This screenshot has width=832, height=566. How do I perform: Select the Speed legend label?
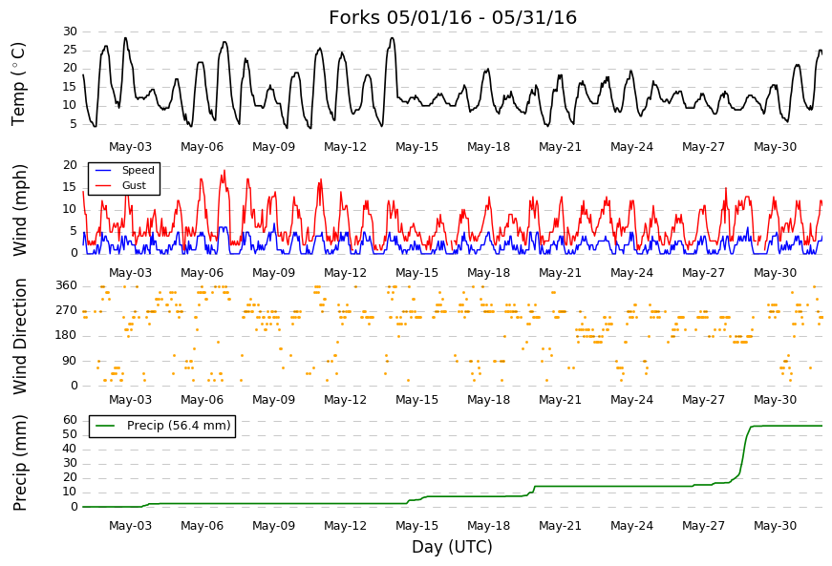point(138,170)
